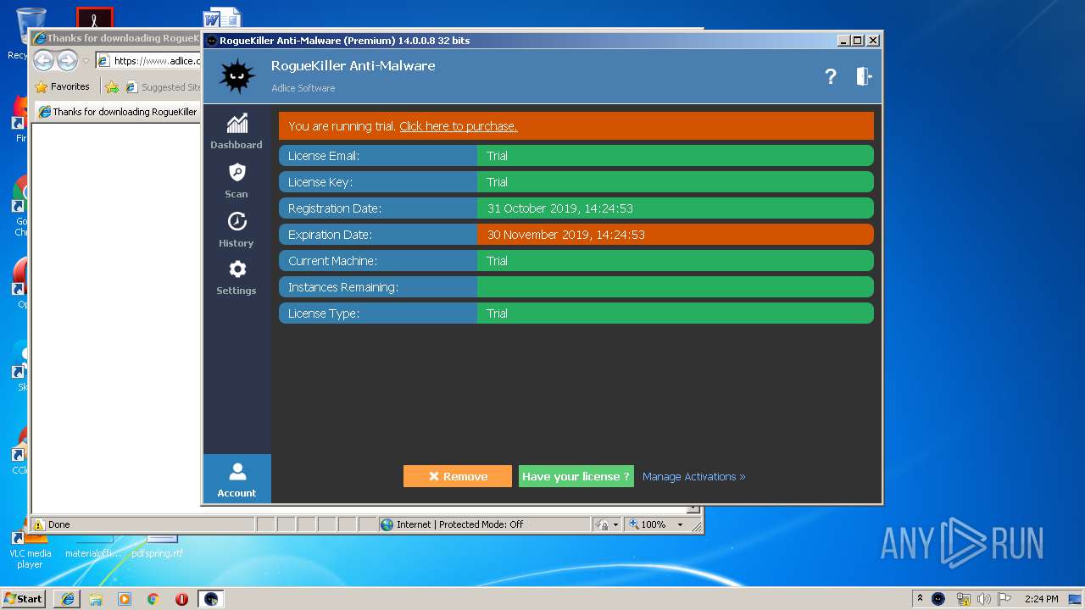Select 'Thanks for downloading RogueKiller' IE tab
The image size is (1085, 610).
(117, 112)
